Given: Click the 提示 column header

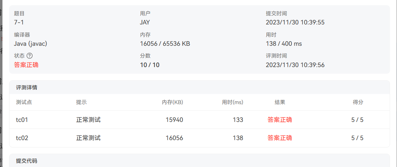Looking at the screenshot, I should click(x=81, y=102).
